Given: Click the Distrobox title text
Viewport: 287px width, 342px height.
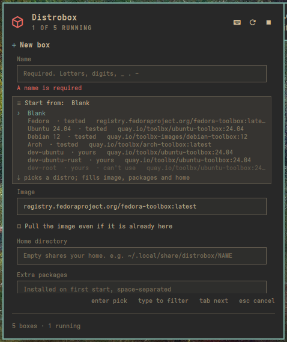Looking at the screenshot, I should [x=54, y=17].
